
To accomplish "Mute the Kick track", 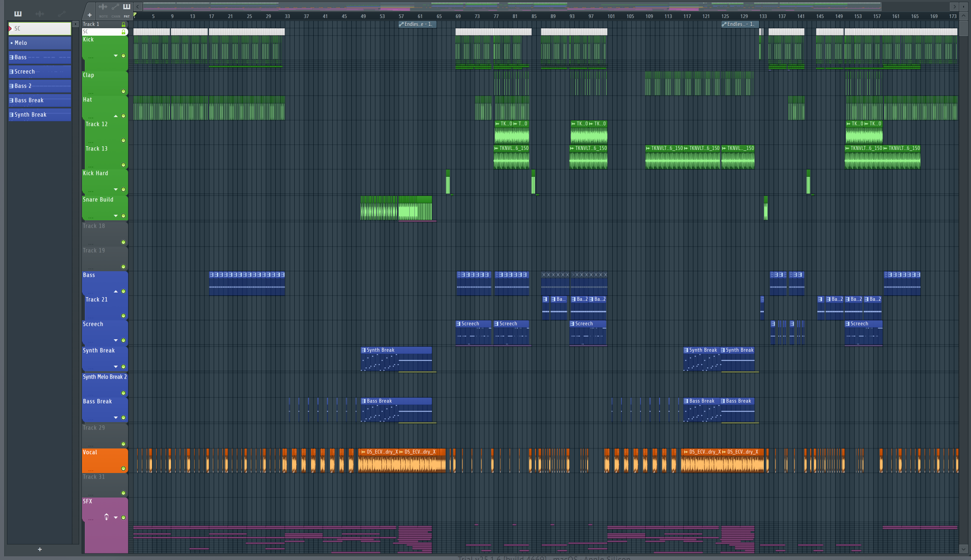I will tap(123, 56).
